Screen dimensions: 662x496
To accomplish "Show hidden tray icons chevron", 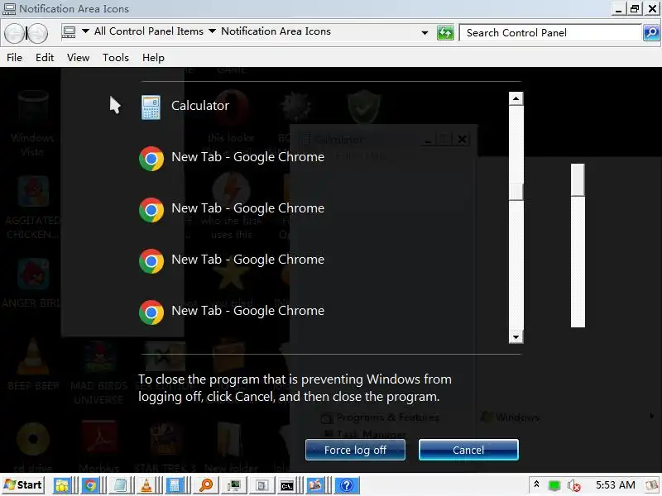I will coord(536,484).
